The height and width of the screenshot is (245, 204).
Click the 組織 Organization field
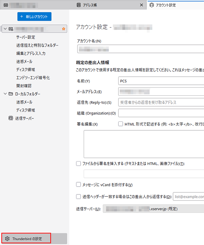pyautogui.click(x=161, y=113)
